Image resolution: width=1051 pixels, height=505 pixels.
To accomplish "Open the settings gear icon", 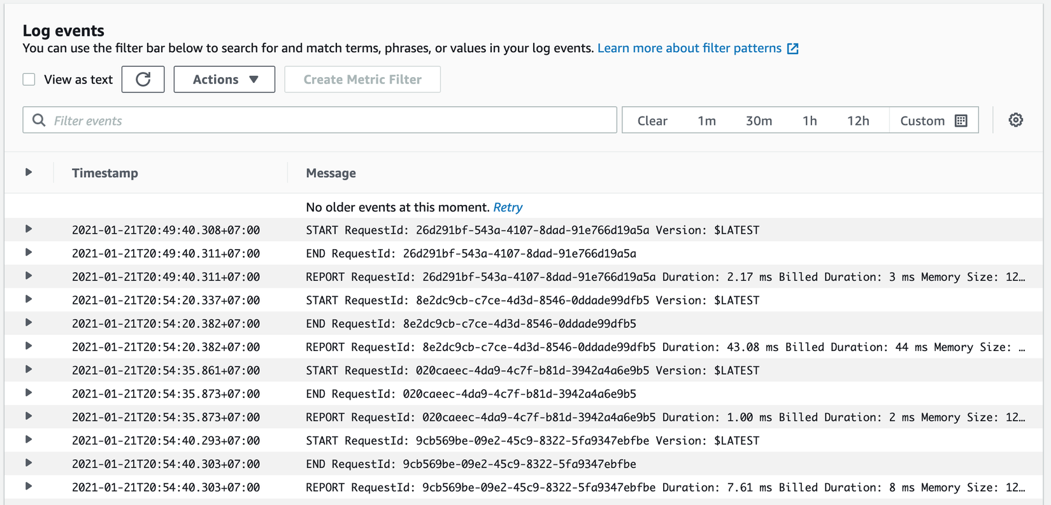I will pyautogui.click(x=1015, y=120).
